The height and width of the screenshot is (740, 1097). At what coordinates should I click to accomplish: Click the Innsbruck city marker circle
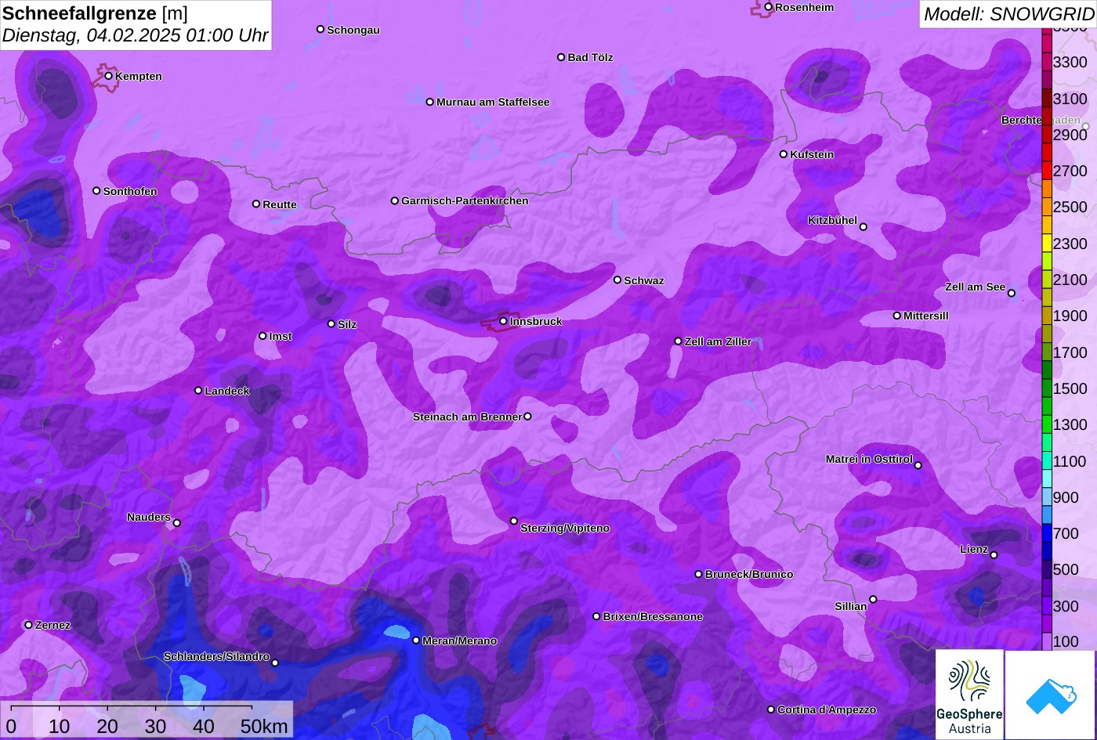click(503, 321)
